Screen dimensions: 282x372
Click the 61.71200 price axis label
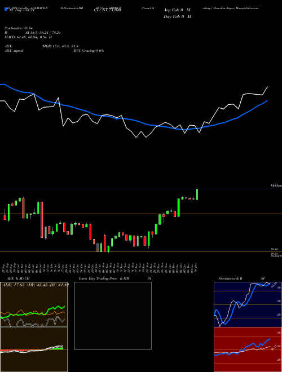tap(276, 185)
